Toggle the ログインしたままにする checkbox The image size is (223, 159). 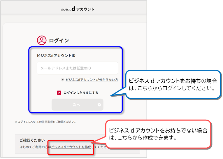click(x=59, y=93)
